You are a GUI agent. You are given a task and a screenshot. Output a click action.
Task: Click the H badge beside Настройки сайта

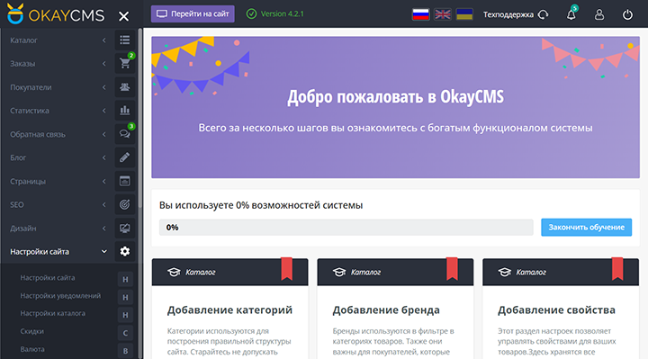pos(125,280)
